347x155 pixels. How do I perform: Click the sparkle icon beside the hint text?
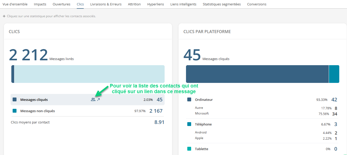coord(4,16)
